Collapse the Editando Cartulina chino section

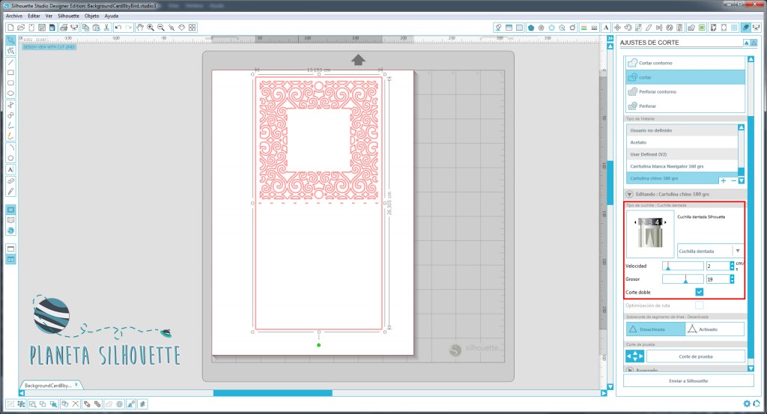(629, 194)
